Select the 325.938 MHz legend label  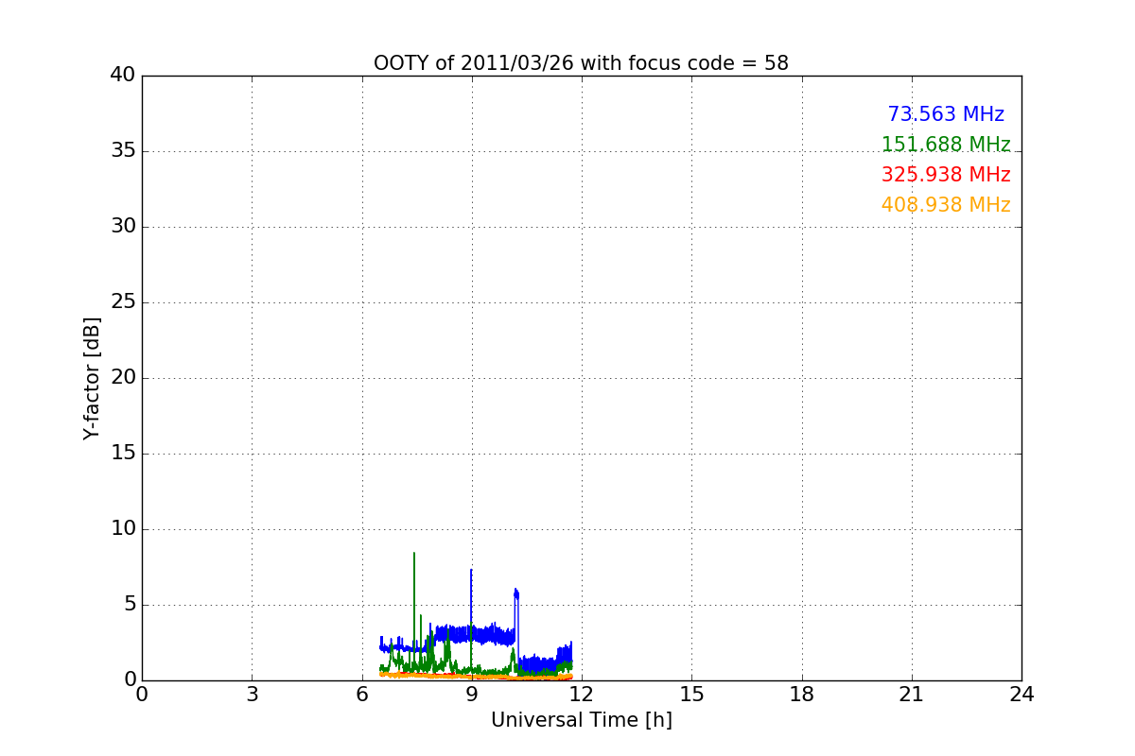point(946,175)
